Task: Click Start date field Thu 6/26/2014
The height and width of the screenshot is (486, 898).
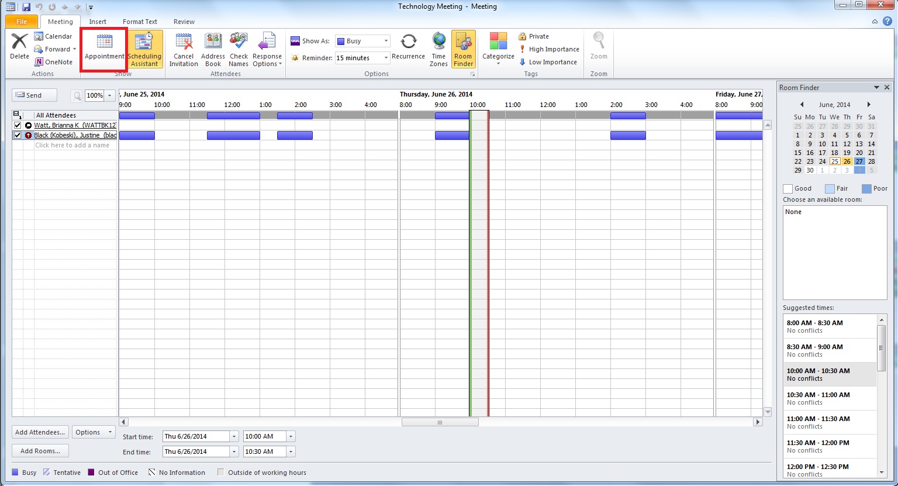Action: pos(196,436)
